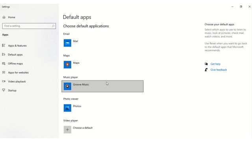Go to the Settings Home page
252x142 pixels.
[x=11, y=17]
